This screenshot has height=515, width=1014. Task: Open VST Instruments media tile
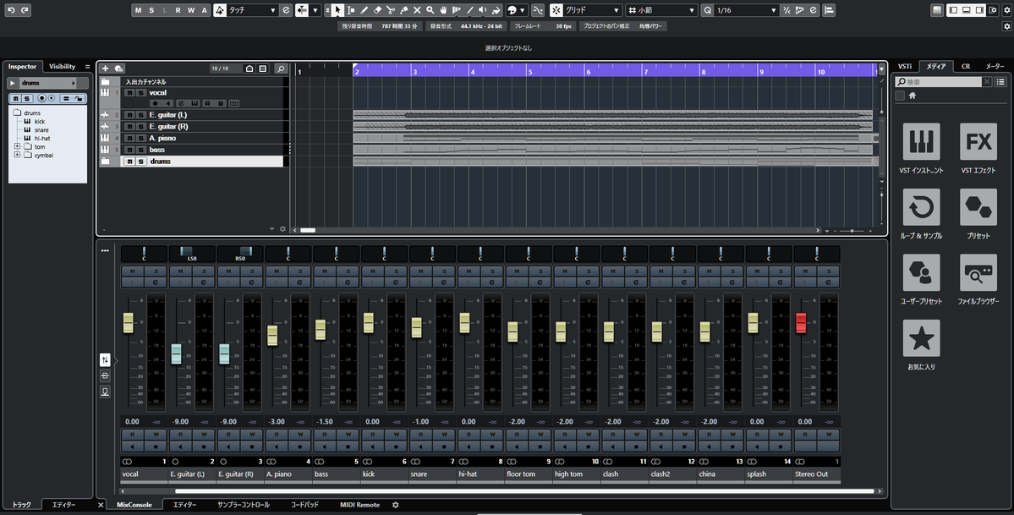(x=921, y=142)
